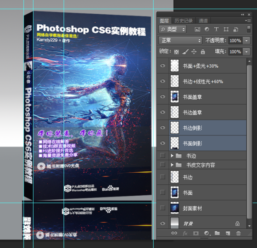This screenshot has width=257, height=248.
Task: Close the layers panel with X
Action: [249, 15]
